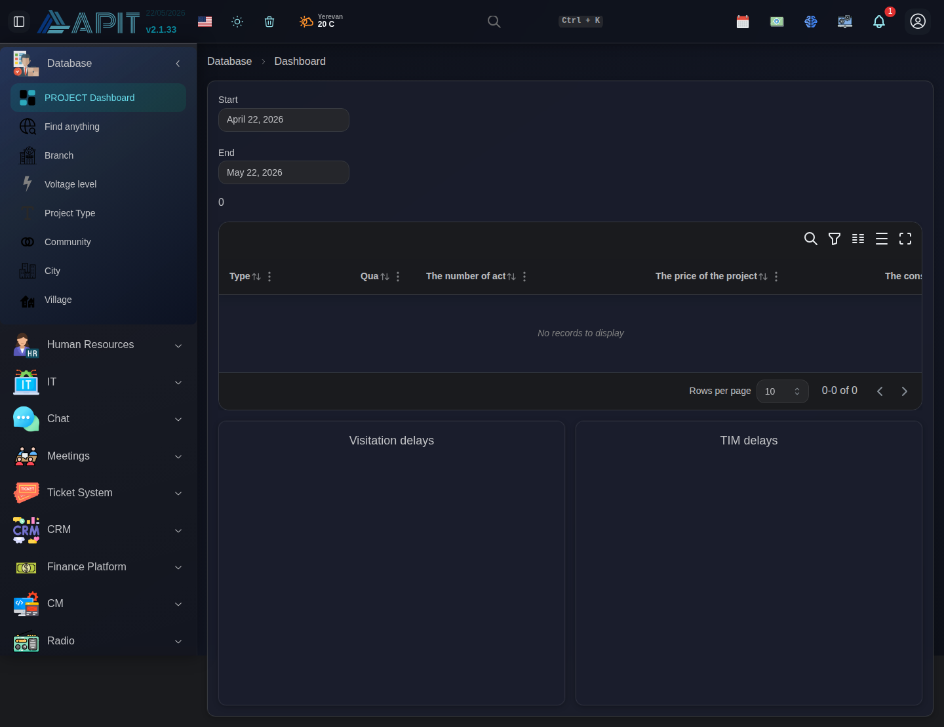The width and height of the screenshot is (944, 727).
Task: Open the monitor camera icon in header
Action: pos(845,22)
